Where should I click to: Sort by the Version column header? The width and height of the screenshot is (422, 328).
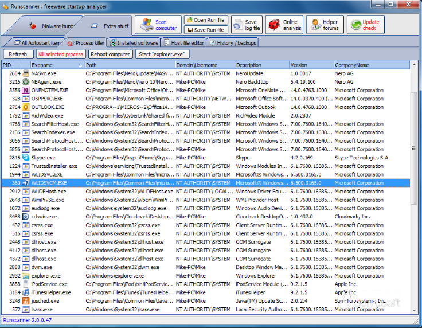tap(311, 65)
